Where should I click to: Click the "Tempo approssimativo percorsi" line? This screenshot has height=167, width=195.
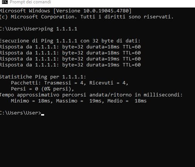pyautogui.click(x=91, y=95)
